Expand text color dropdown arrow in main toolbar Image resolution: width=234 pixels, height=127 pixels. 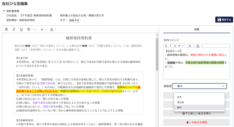(46, 30)
